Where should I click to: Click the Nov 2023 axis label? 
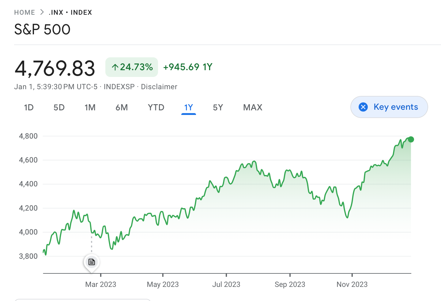pos(352,284)
